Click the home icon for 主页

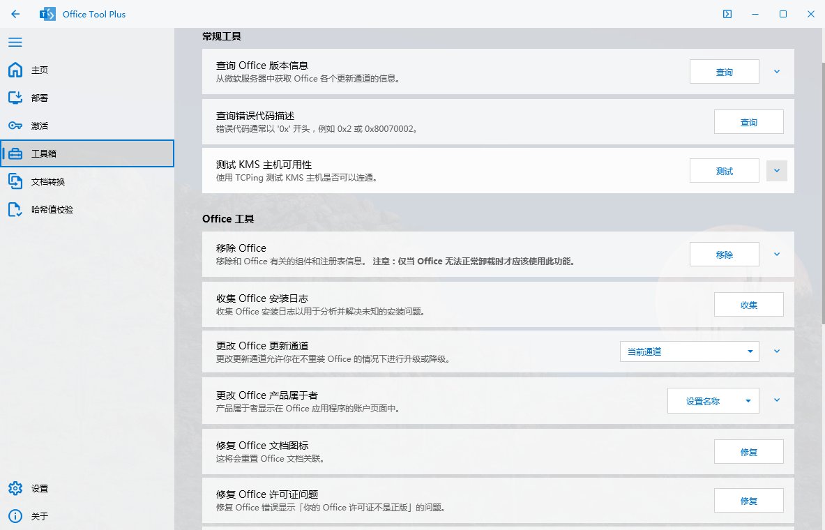(x=15, y=70)
